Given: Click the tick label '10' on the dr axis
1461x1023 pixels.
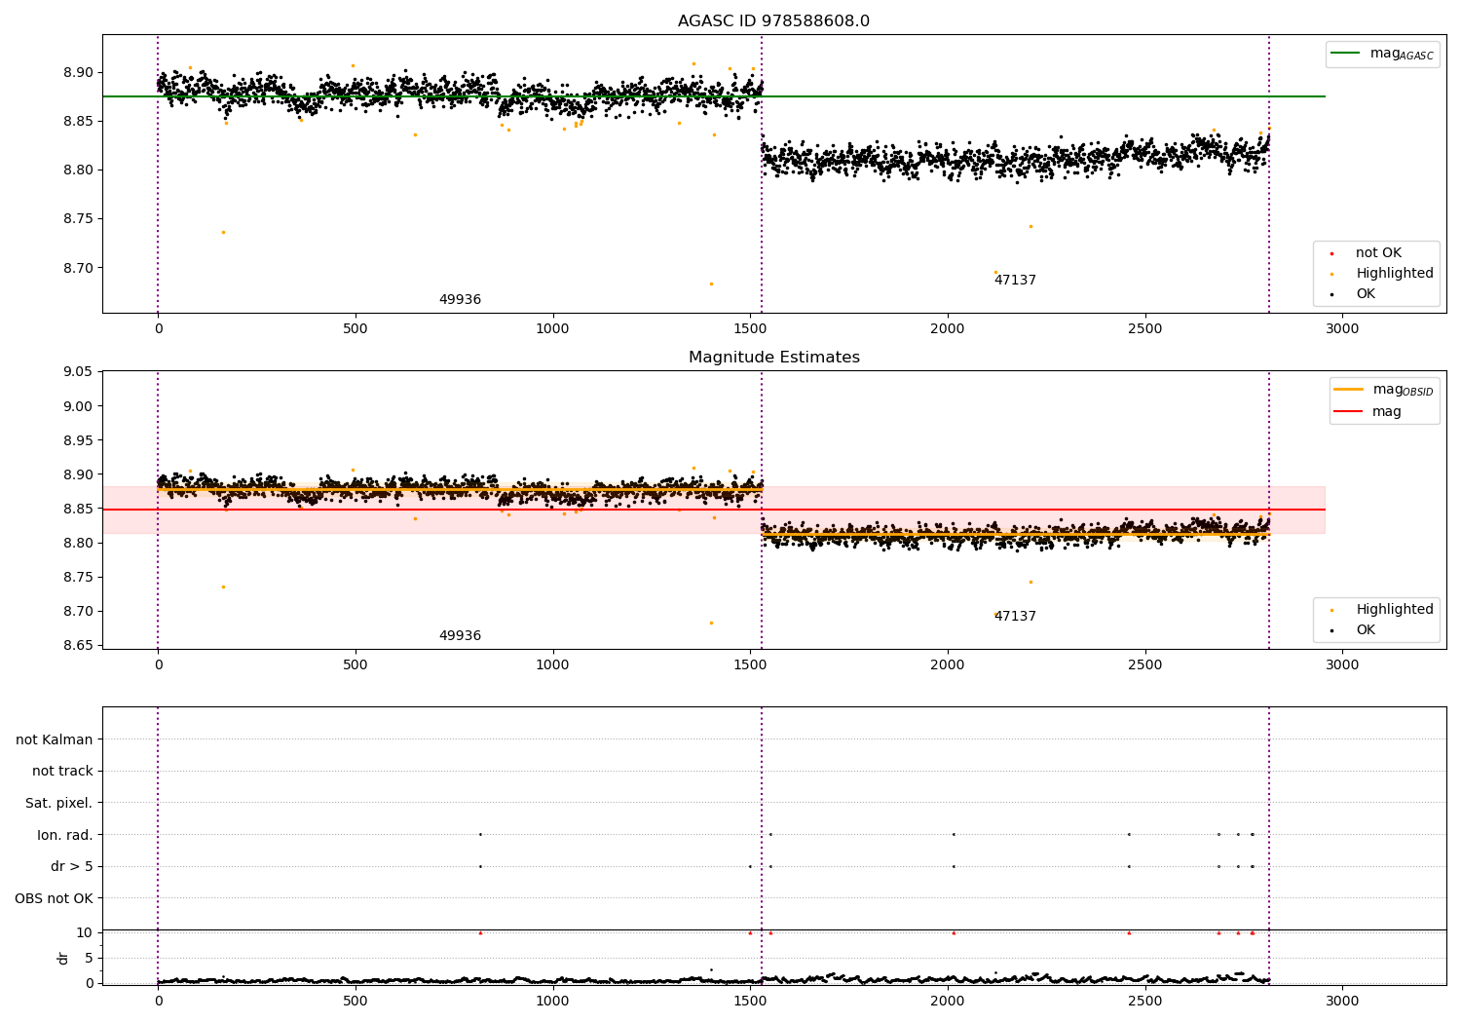Looking at the screenshot, I should (85, 932).
